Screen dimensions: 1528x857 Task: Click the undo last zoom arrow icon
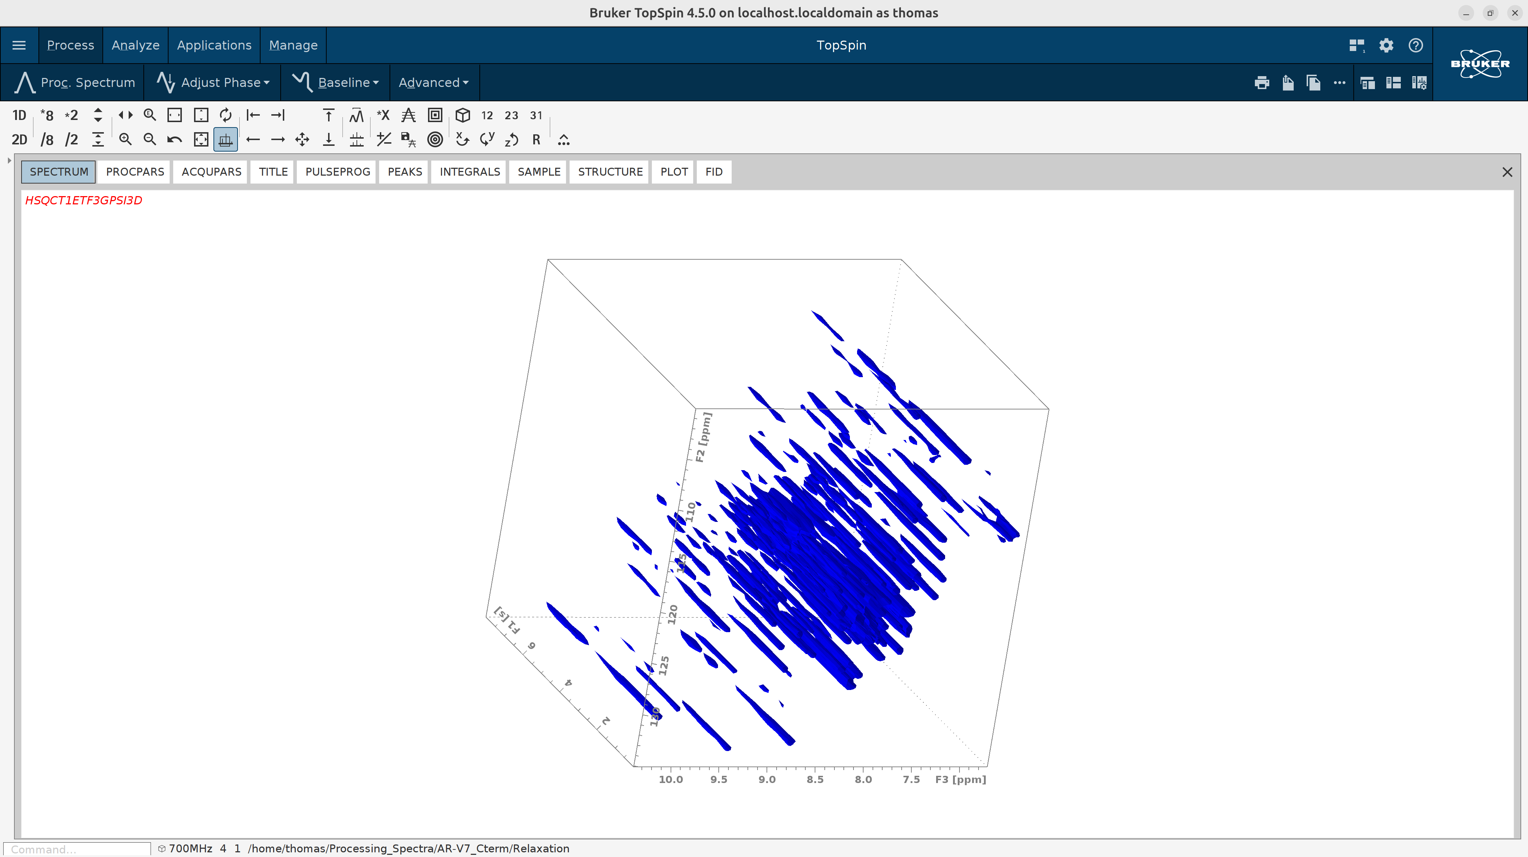[174, 139]
